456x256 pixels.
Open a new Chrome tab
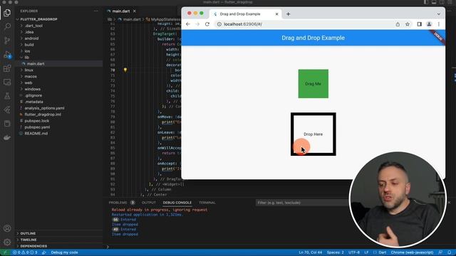point(288,14)
